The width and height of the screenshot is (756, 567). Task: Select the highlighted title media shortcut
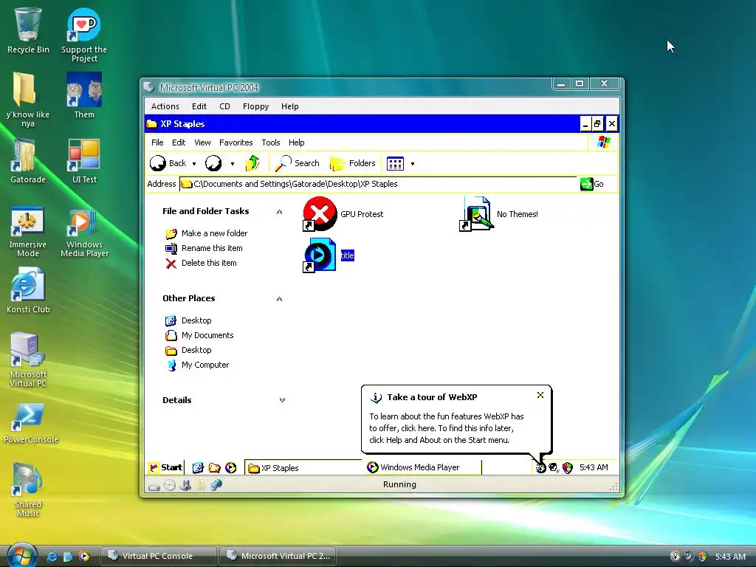[x=329, y=255]
